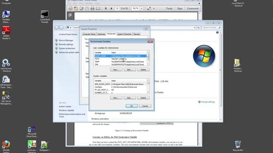
Task: Click the greyed-out Save icon in Adobe Reader
Action: 87,8
